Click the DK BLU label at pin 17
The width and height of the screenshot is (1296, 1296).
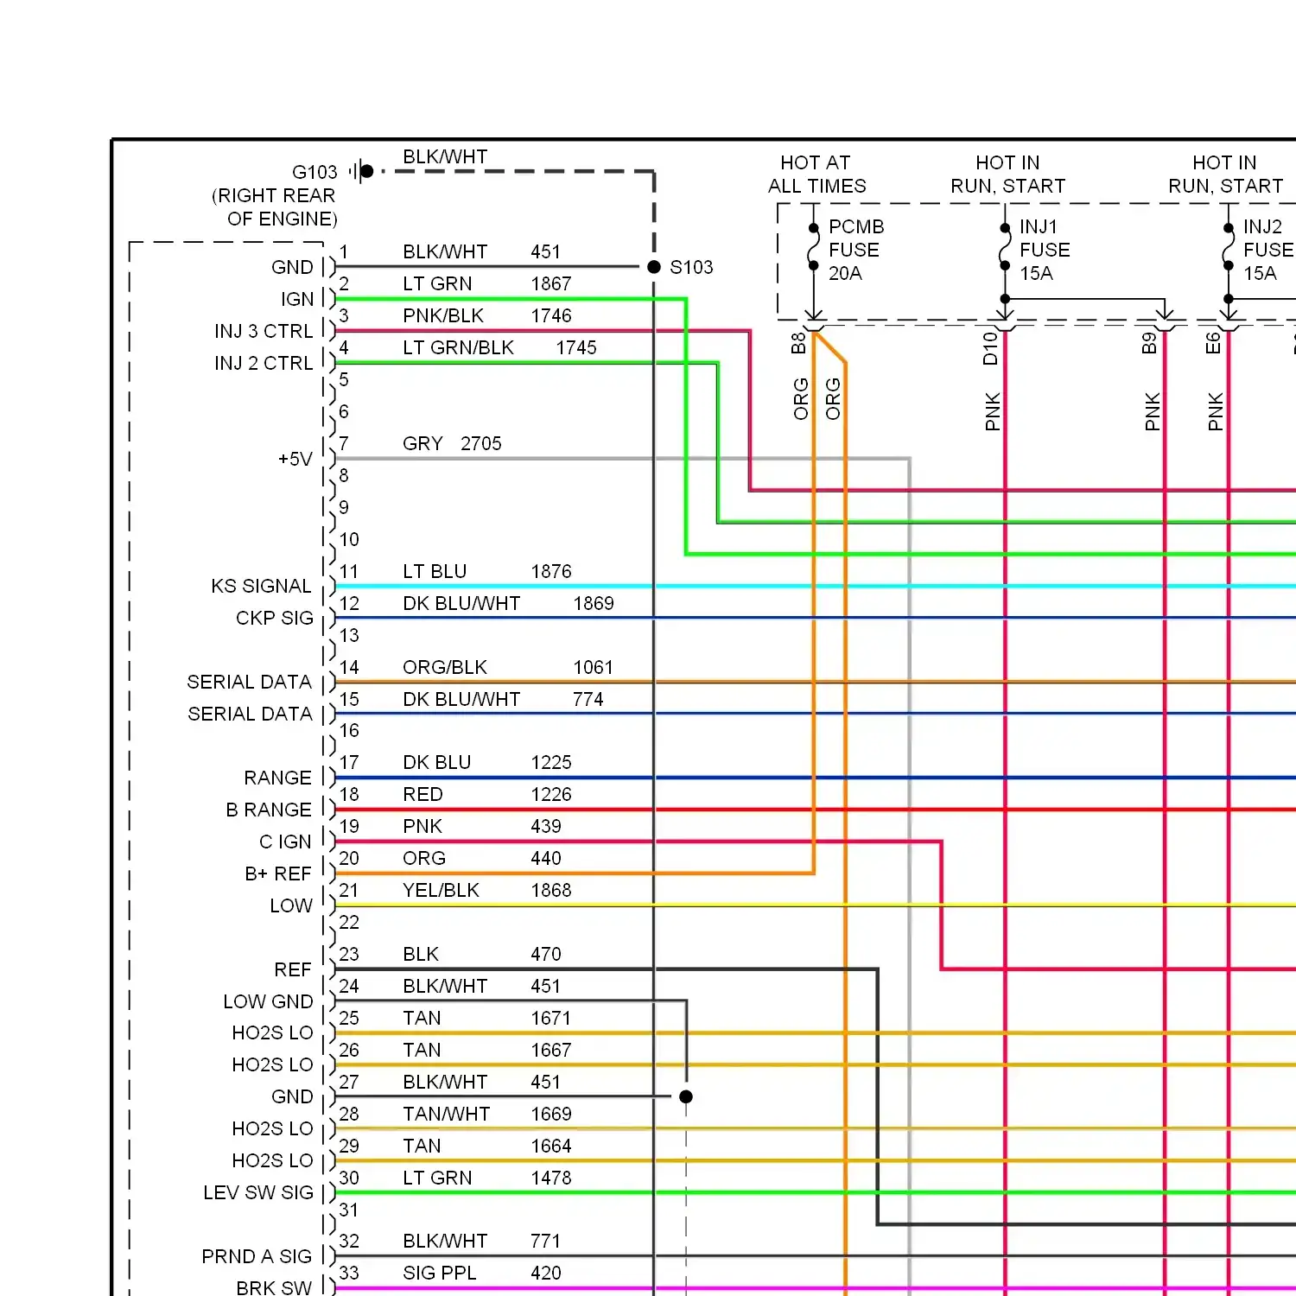pyautogui.click(x=437, y=762)
